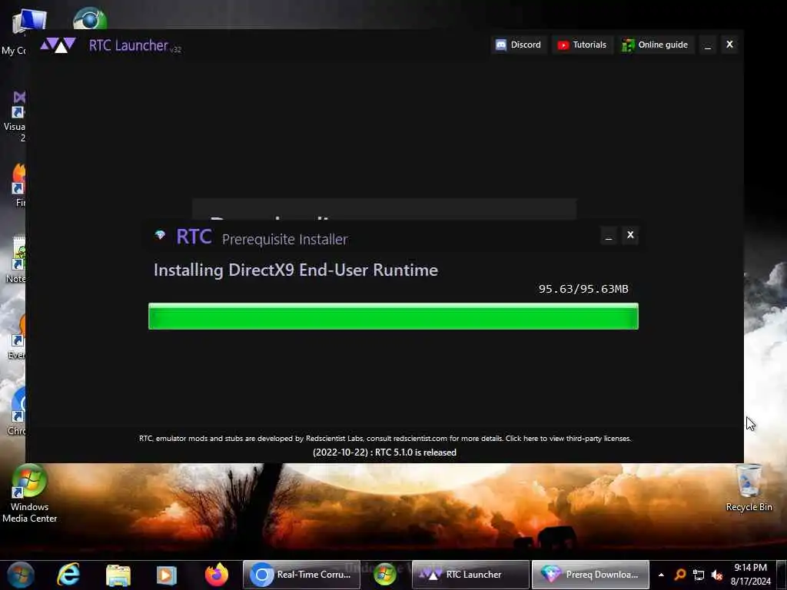The width and height of the screenshot is (787, 590).
Task: Click the magnifier icon in system tray
Action: coord(679,575)
